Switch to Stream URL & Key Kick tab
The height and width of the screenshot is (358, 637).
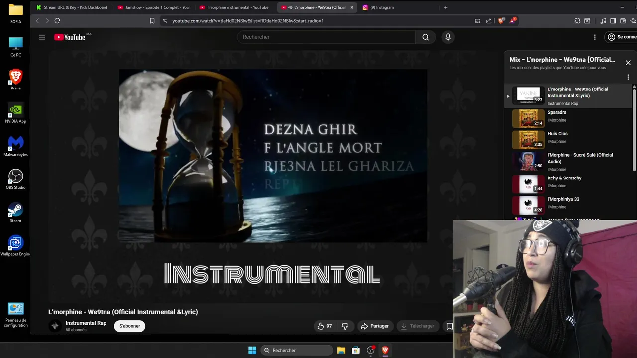coord(72,7)
